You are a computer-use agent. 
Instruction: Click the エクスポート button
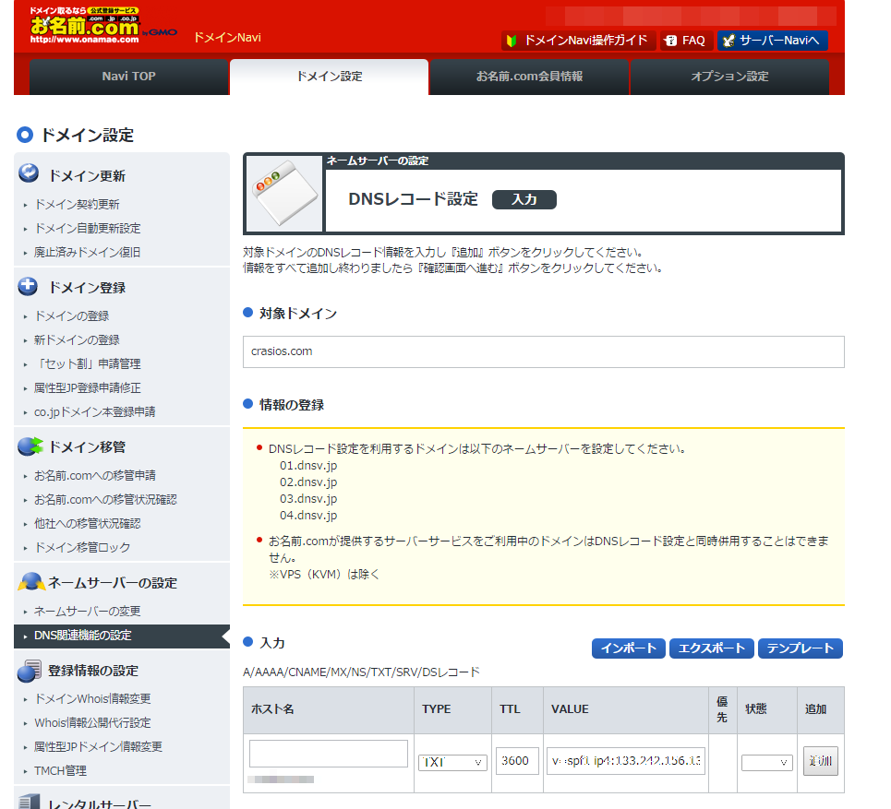coord(711,648)
